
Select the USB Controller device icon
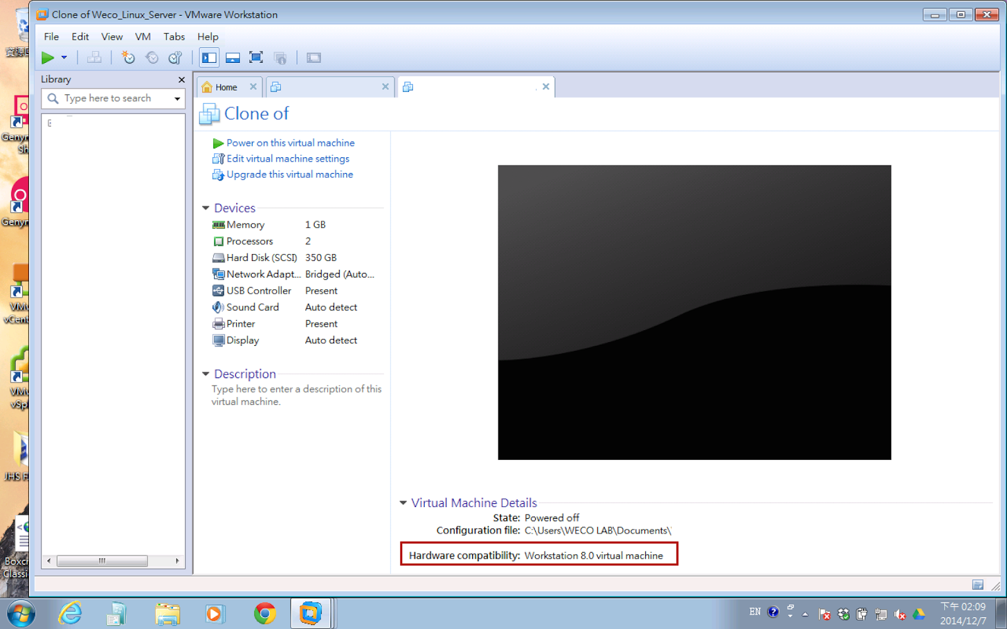(218, 291)
